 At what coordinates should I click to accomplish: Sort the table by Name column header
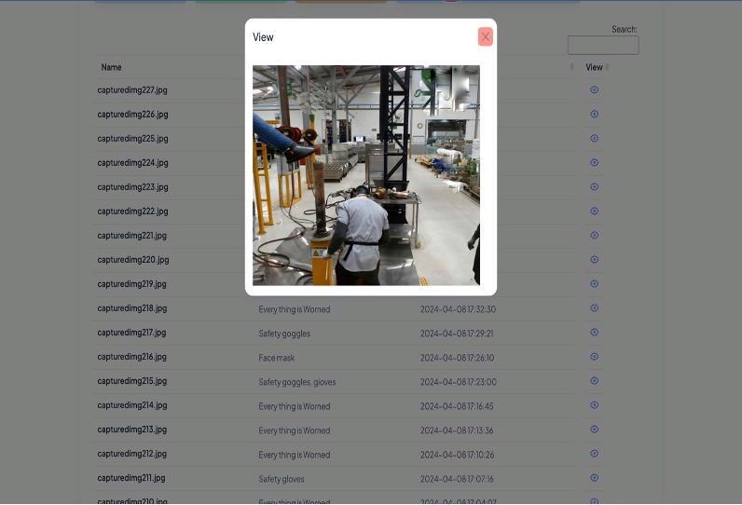112,67
